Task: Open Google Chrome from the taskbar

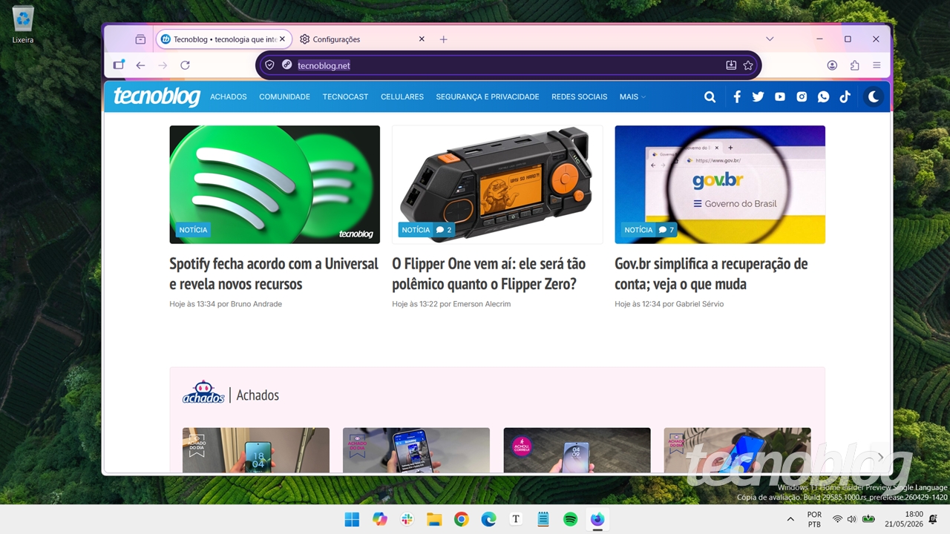Action: pos(461,519)
